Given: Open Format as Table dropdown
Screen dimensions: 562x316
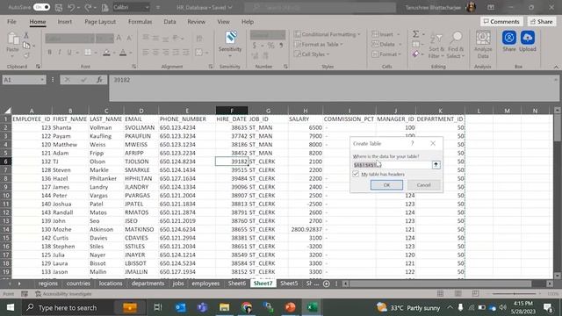Looking at the screenshot, I should [319, 45].
